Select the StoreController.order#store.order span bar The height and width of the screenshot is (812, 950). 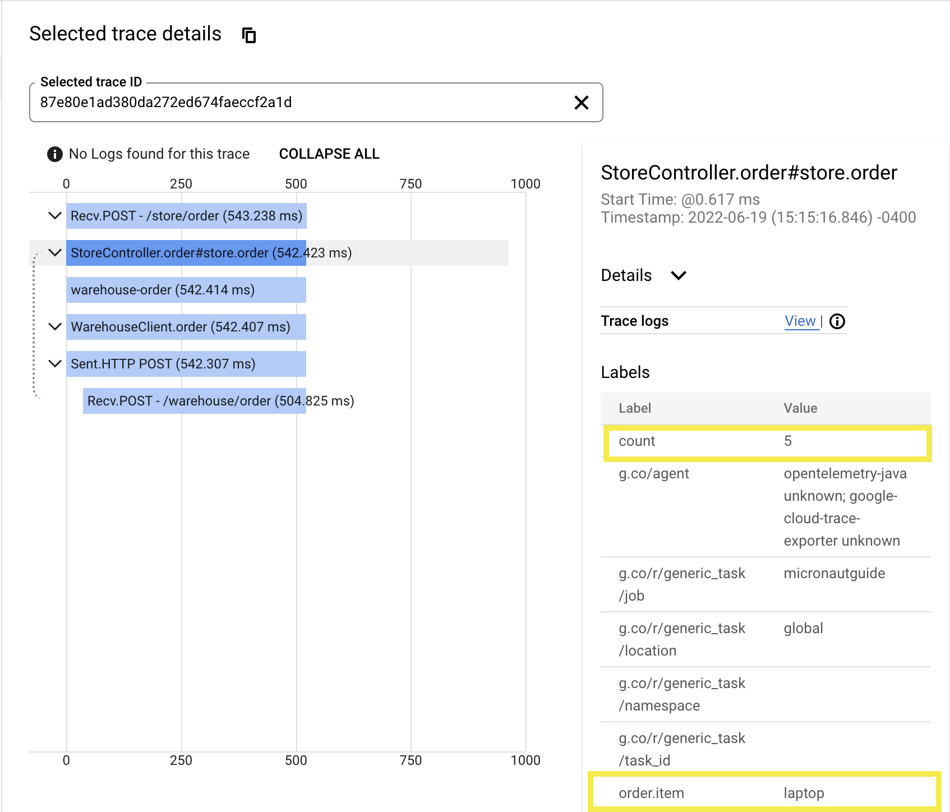[186, 253]
